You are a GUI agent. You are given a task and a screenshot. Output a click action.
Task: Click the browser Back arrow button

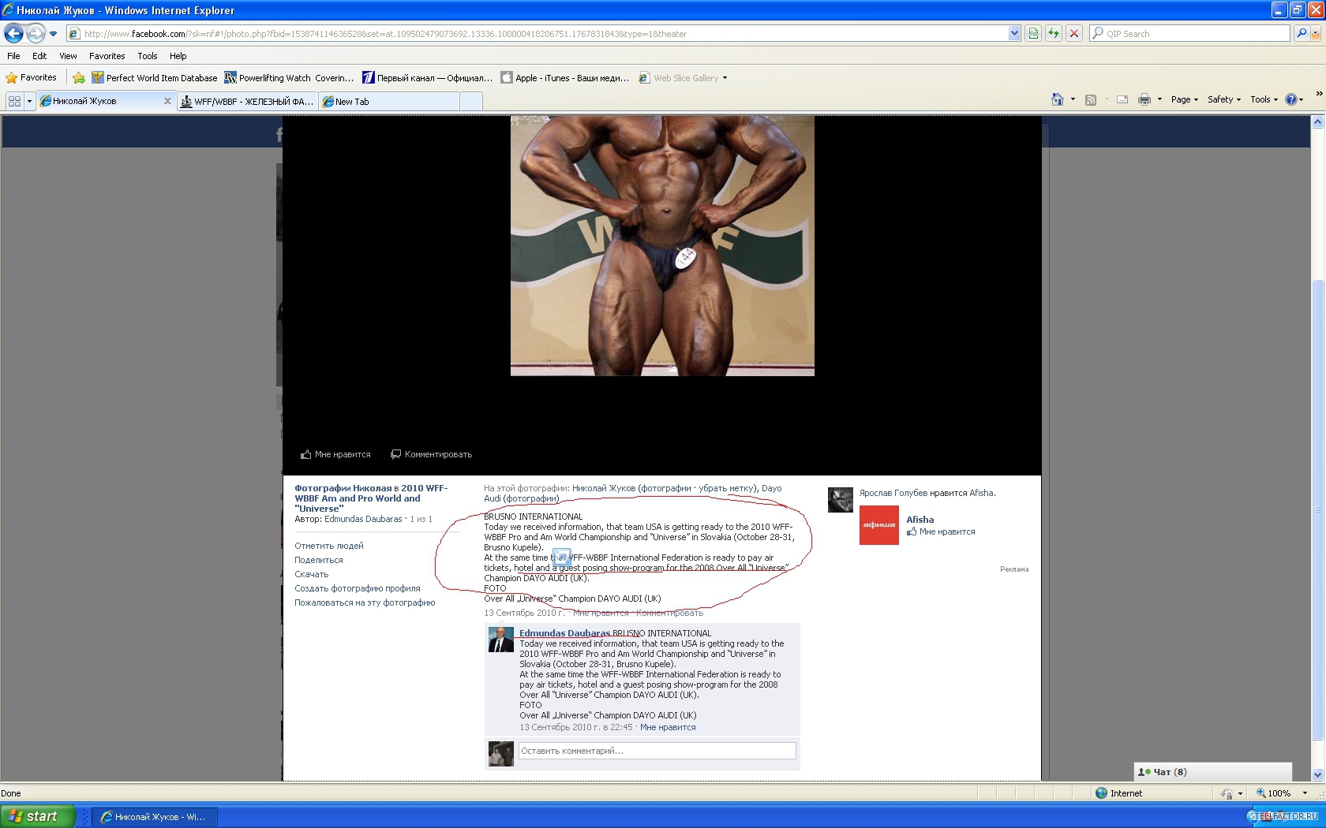coord(13,33)
